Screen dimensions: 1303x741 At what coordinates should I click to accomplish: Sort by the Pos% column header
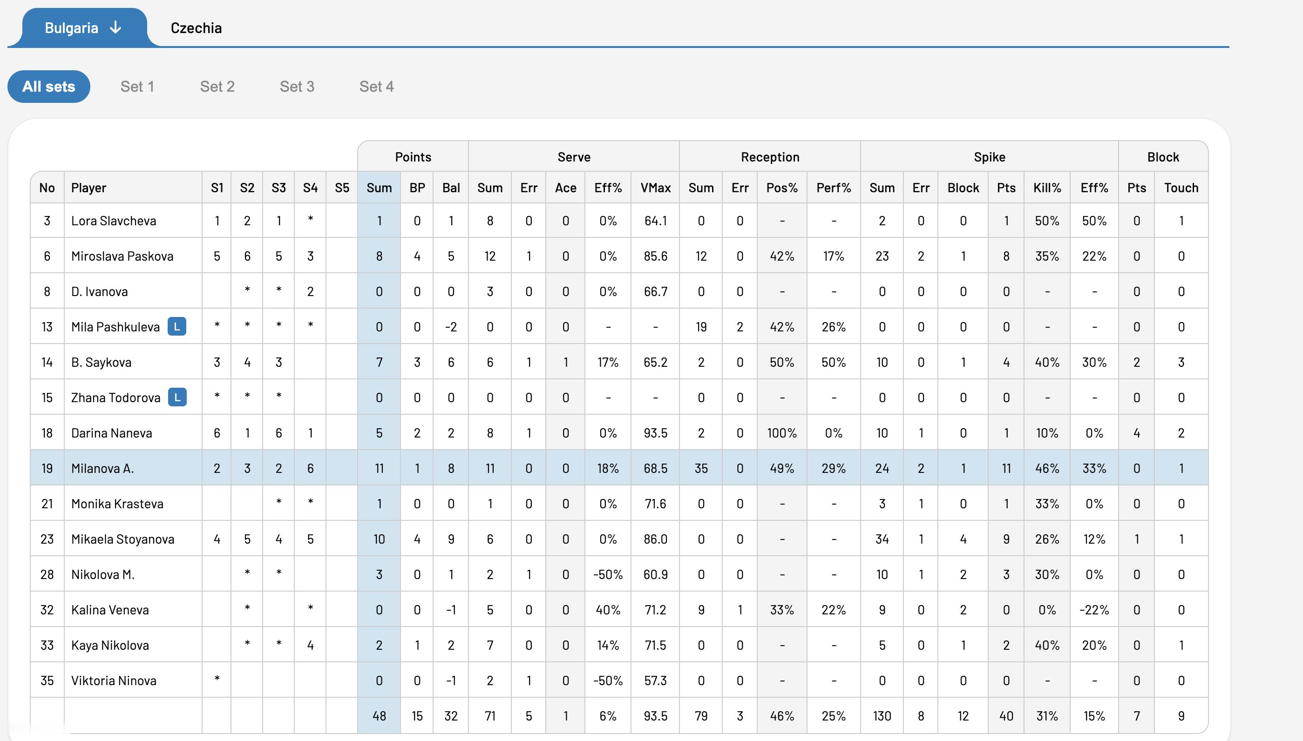tap(782, 188)
